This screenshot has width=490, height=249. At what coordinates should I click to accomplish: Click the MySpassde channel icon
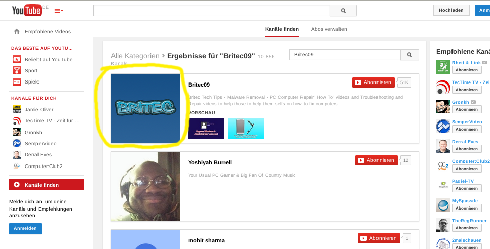443,205
